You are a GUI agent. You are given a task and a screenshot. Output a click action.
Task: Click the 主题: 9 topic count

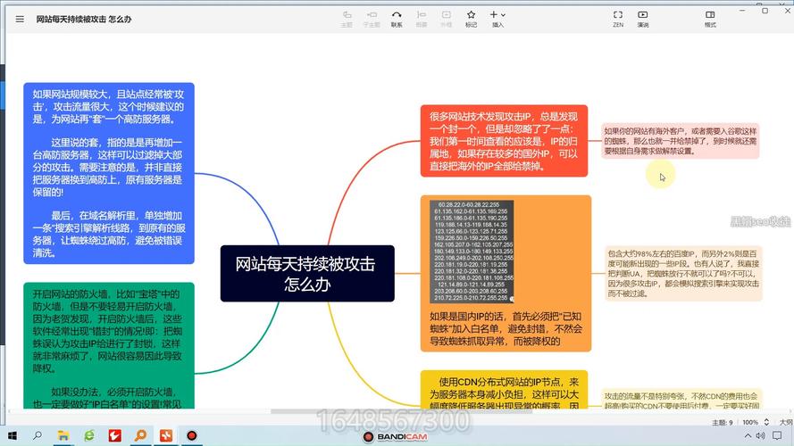[722, 422]
